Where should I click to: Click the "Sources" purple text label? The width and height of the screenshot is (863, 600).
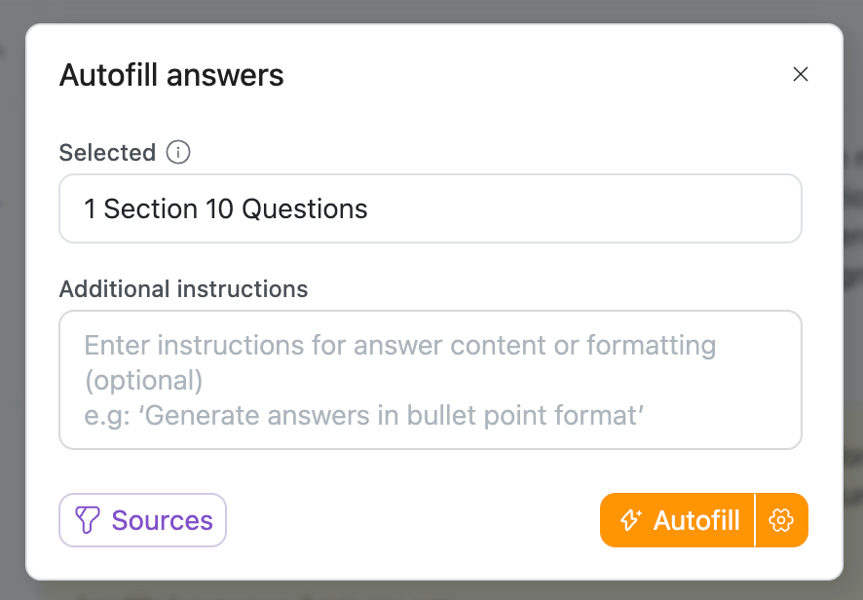pos(162,520)
